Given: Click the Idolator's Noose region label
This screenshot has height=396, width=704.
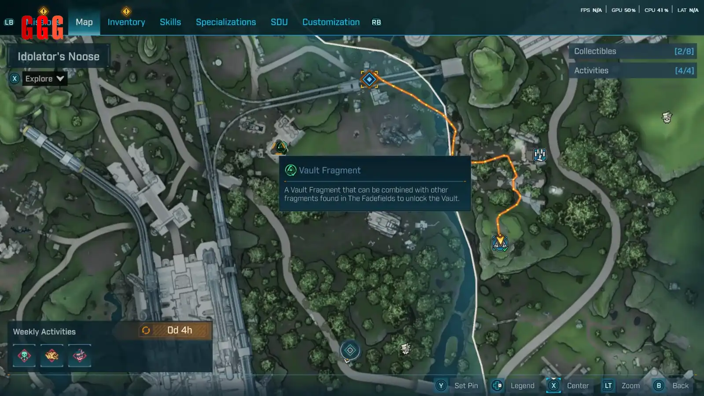Looking at the screenshot, I should (59, 56).
